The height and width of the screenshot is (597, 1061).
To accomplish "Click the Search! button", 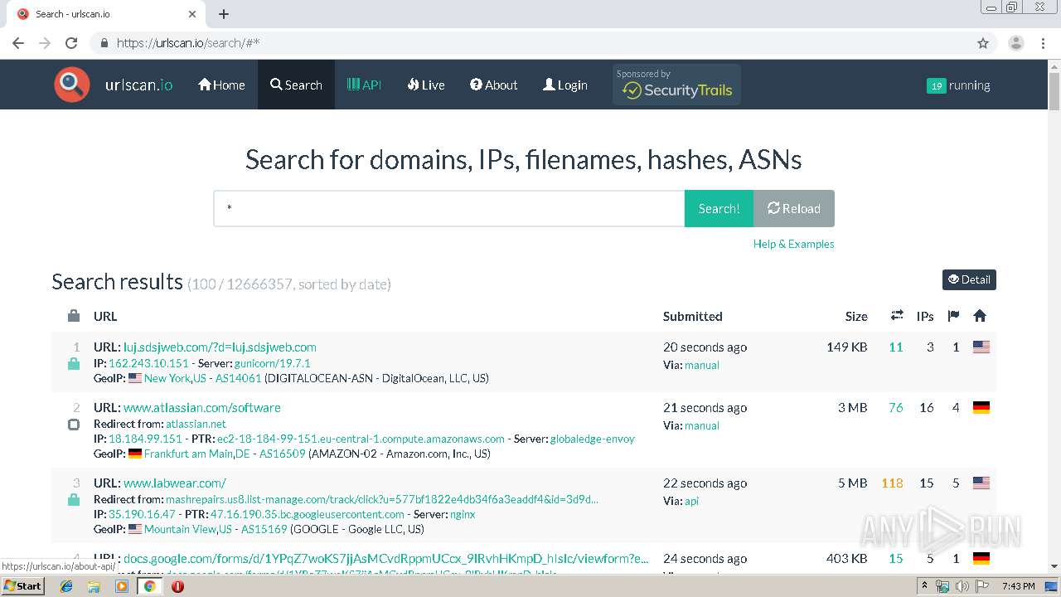I will pyautogui.click(x=719, y=208).
